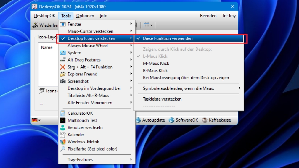Click the Windows-Metrik entry text
The width and height of the screenshot is (299, 168).
pyautogui.click(x=83, y=142)
